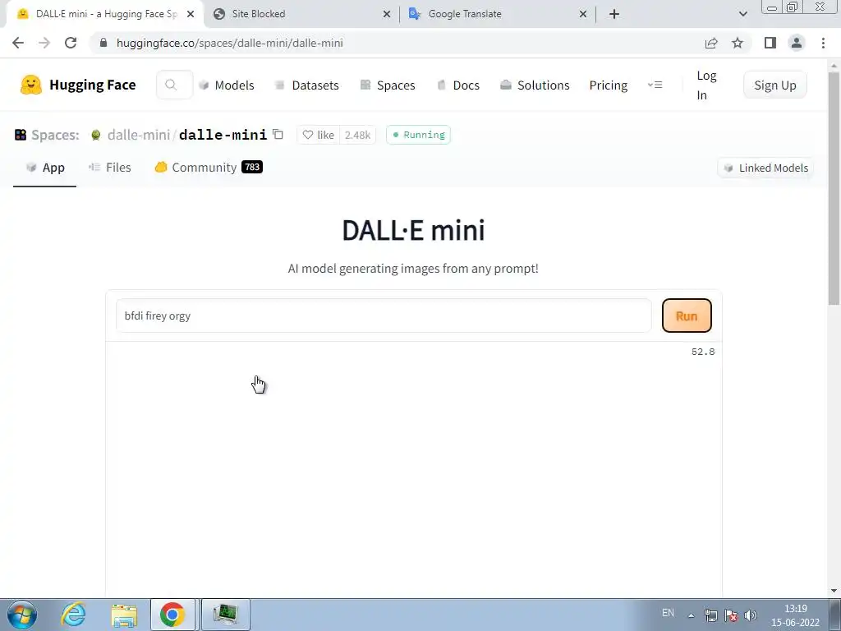The image size is (841, 631).
Task: Click the Log In link
Action: (x=706, y=85)
